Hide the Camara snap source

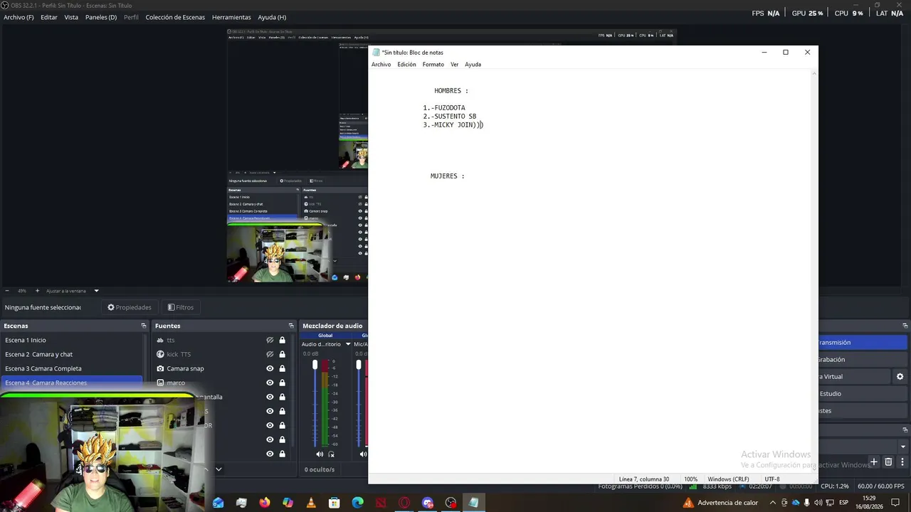[270, 368]
